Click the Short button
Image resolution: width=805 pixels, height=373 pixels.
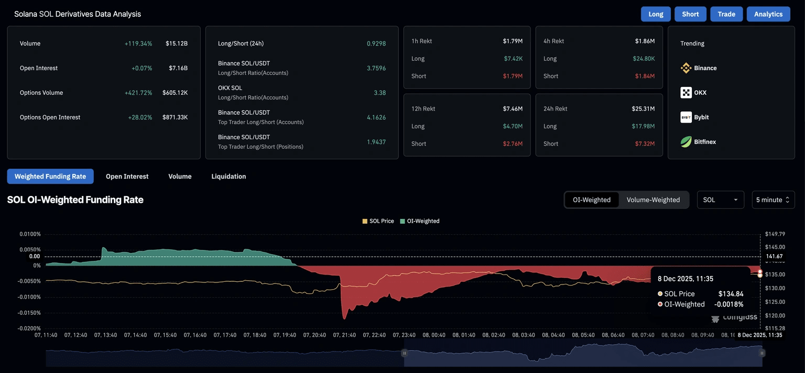(x=690, y=14)
